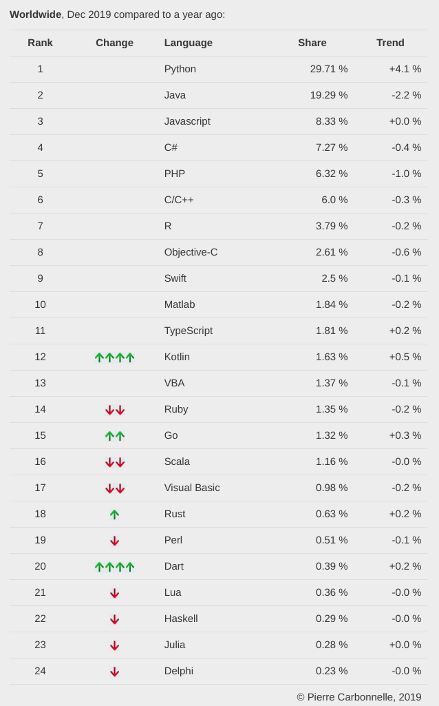Click the Change column header

coord(114,43)
